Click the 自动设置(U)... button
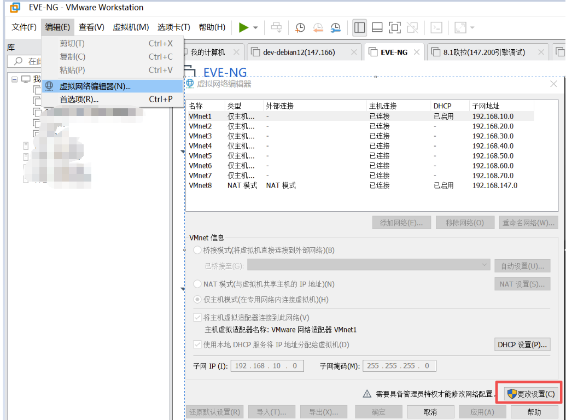 522,266
